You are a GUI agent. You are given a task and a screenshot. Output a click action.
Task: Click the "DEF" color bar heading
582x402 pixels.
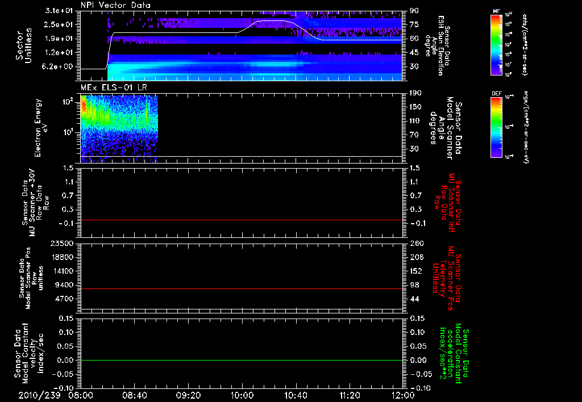[496, 94]
